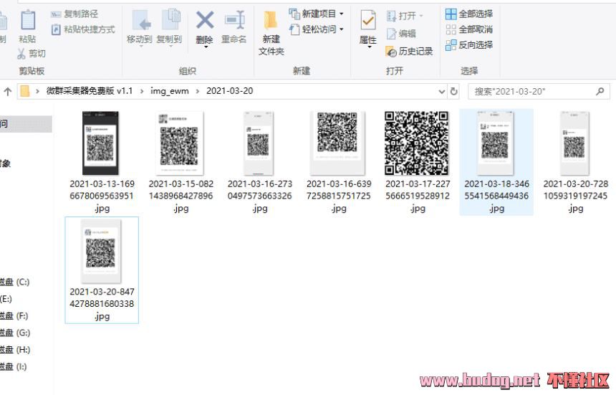Click the Cut (剪切) scissors icon
The height and width of the screenshot is (395, 616).
coord(21,54)
